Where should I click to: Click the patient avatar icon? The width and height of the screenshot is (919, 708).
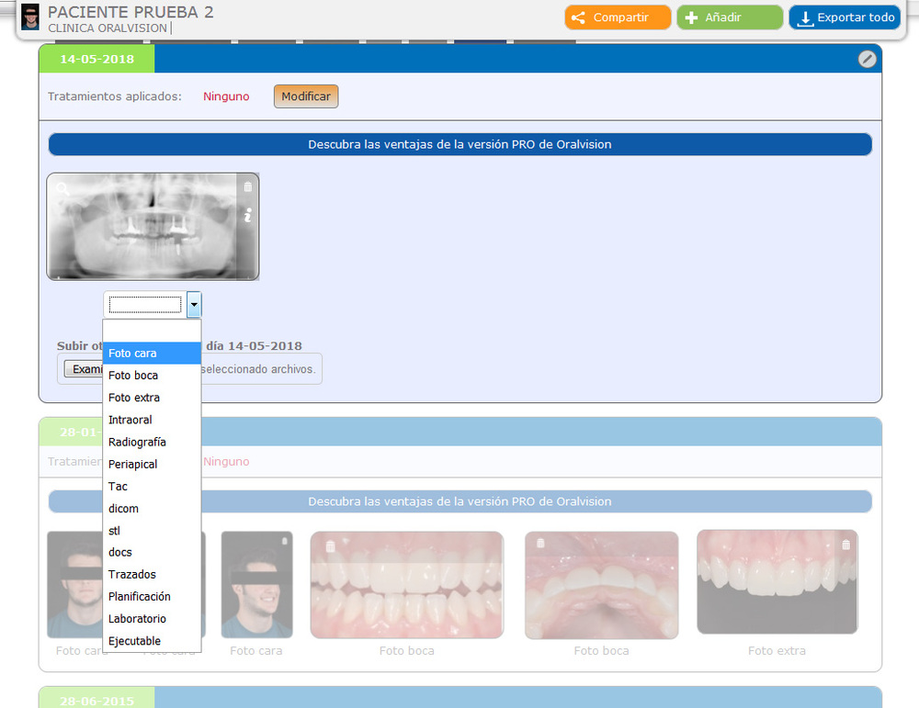click(30, 17)
